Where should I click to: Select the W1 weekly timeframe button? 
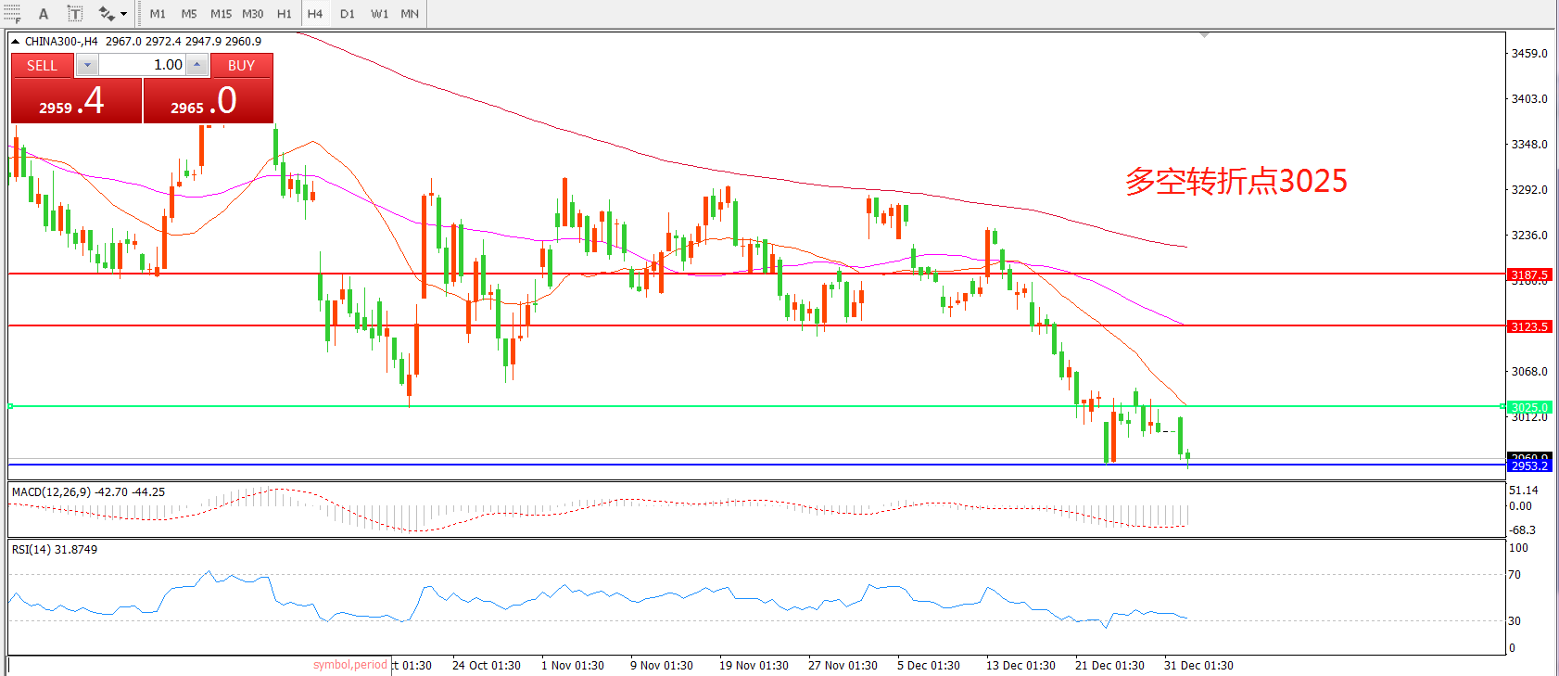(x=379, y=14)
